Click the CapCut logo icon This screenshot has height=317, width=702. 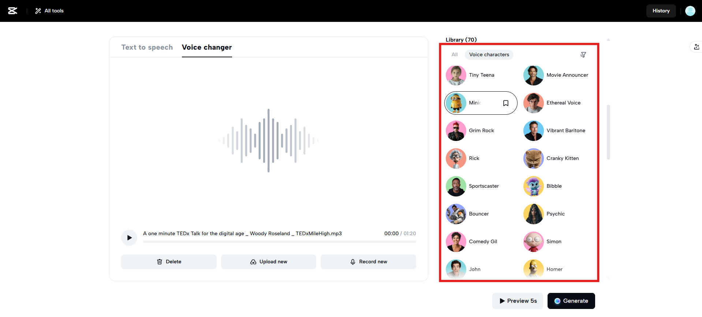pos(13,11)
